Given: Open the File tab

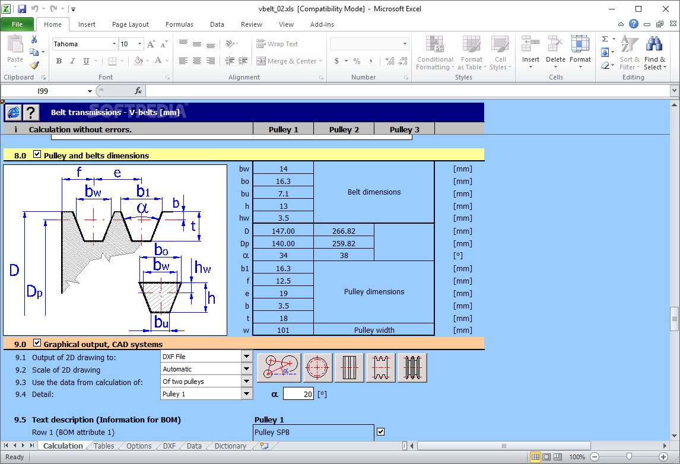Looking at the screenshot, I should [17, 24].
